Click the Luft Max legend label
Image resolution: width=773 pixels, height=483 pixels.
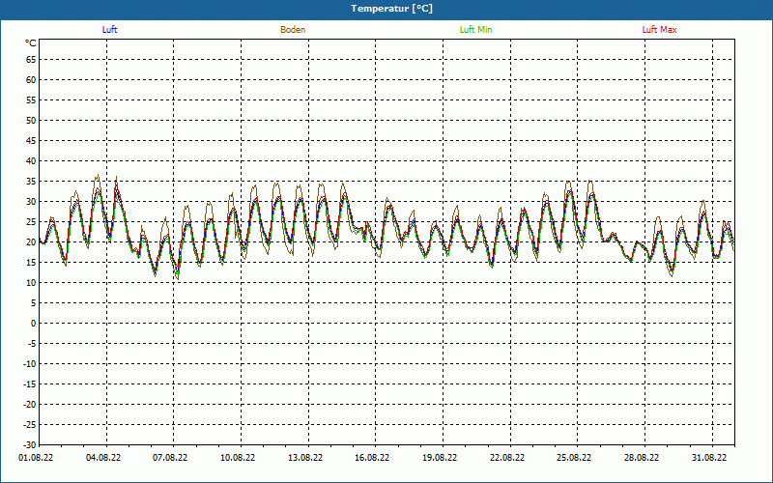coord(659,30)
